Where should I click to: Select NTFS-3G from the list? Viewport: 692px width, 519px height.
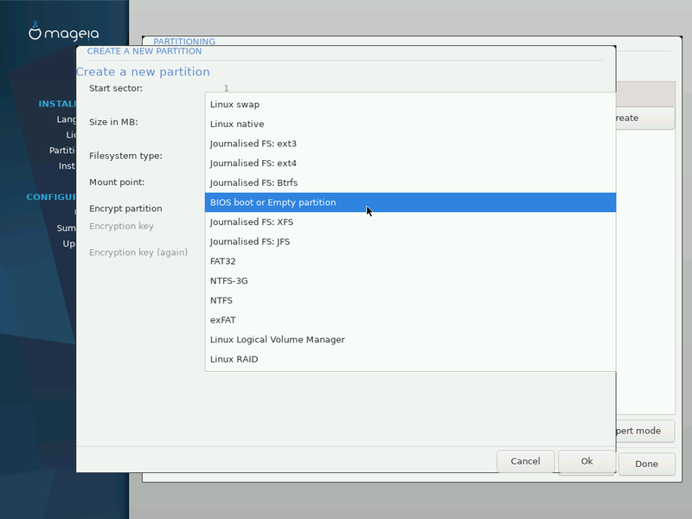pyautogui.click(x=229, y=281)
